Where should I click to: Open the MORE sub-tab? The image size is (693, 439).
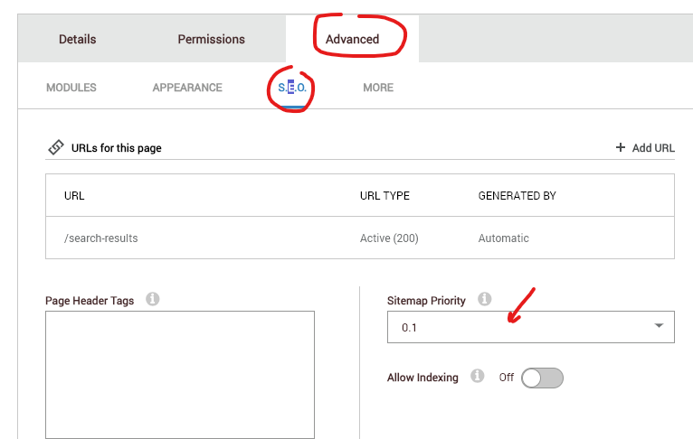click(378, 88)
